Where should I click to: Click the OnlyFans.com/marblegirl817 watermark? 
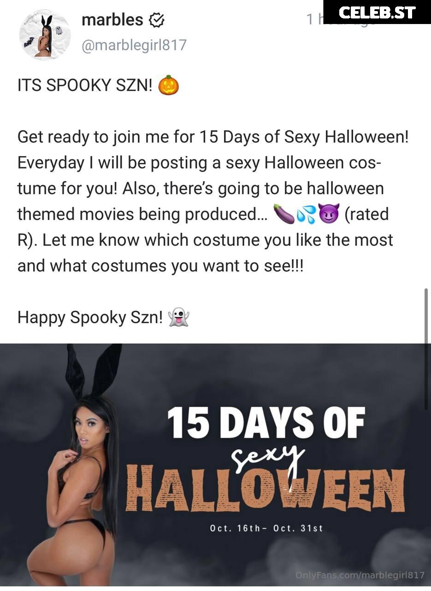coord(360,575)
